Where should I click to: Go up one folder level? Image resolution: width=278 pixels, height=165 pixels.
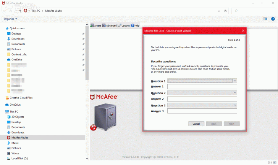[x=20, y=11]
